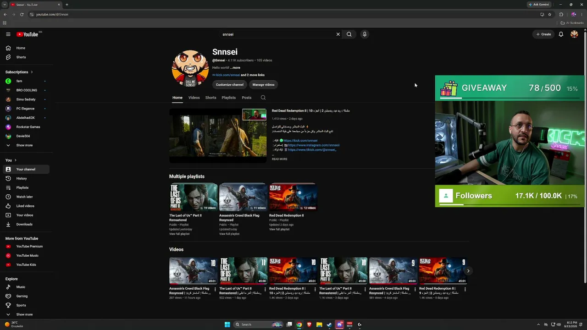This screenshot has height=330, width=587.
Task: Switch to the channel Playlists tab
Action: point(228,98)
